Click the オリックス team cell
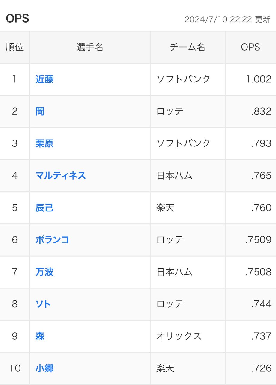Image resolution: width=276 pixels, height=385 pixels. point(179,336)
